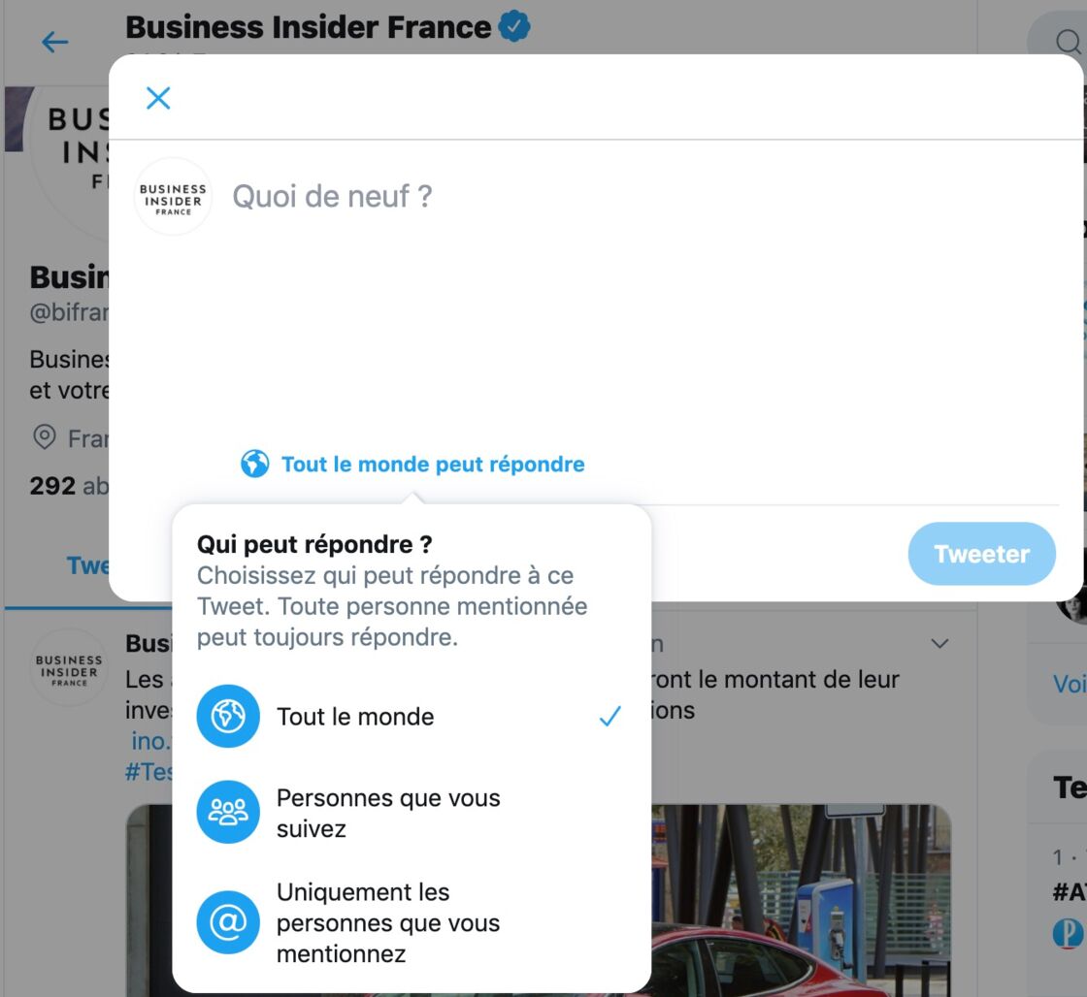Switch to the Tweets tab on profile

[87, 565]
